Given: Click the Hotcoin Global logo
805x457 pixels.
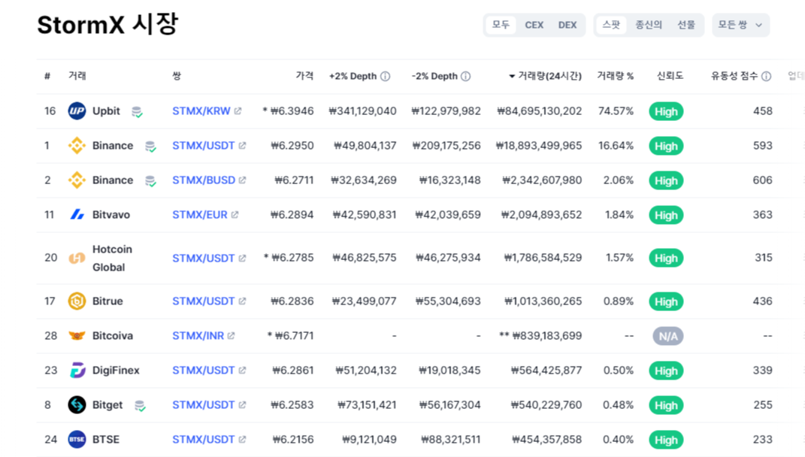Looking at the screenshot, I should click(77, 258).
